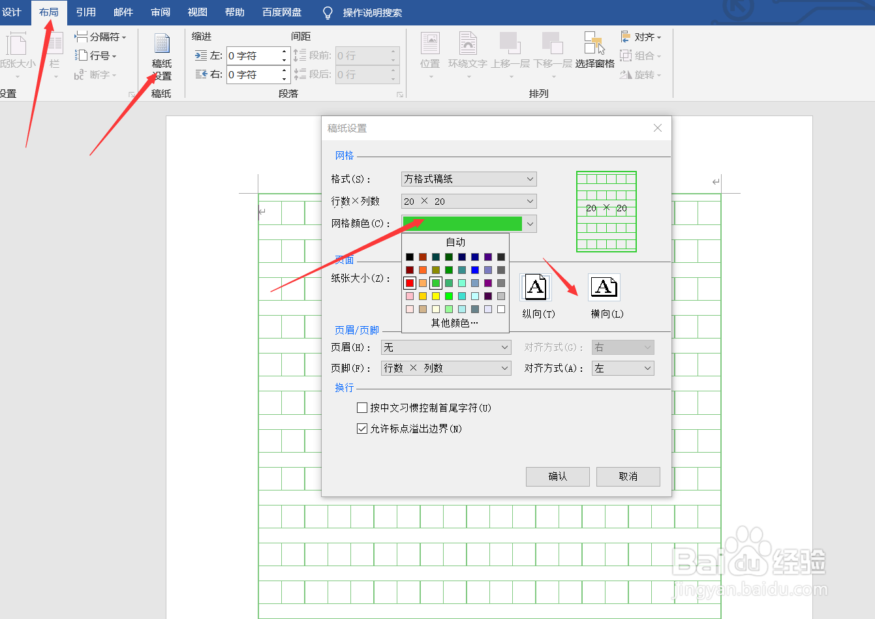Switch to the 帮助 ribbon tab
The image size is (875, 619).
[235, 12]
